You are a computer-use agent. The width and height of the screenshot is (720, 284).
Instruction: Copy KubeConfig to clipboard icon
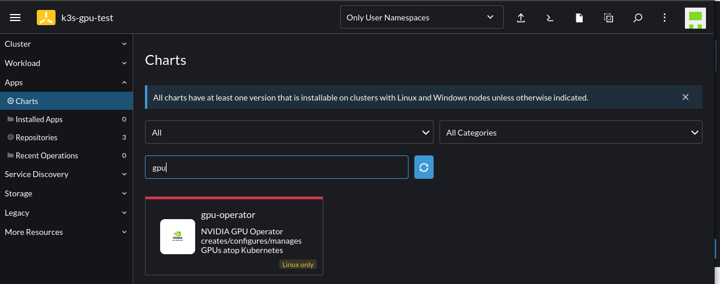[608, 18]
